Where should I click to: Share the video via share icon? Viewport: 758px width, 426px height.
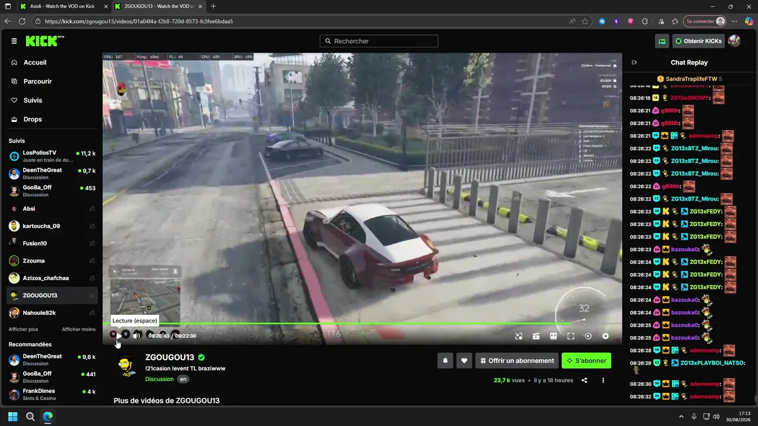[584, 380]
